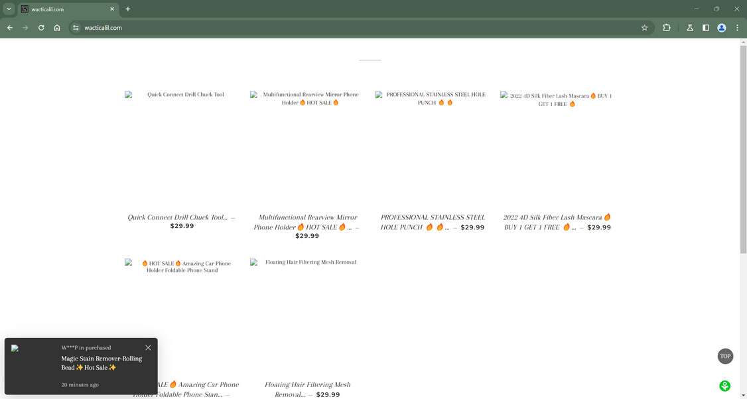This screenshot has height=399, width=747.
Task: Click the site information icon in address bar
Action: pos(75,28)
